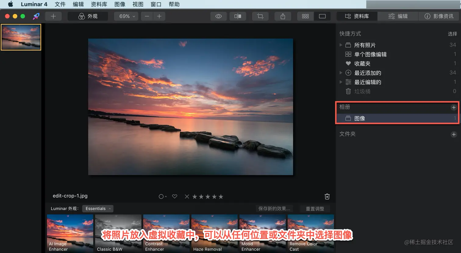Expand the 所有照片 disclosure triangle
461x253 pixels.
click(x=341, y=45)
